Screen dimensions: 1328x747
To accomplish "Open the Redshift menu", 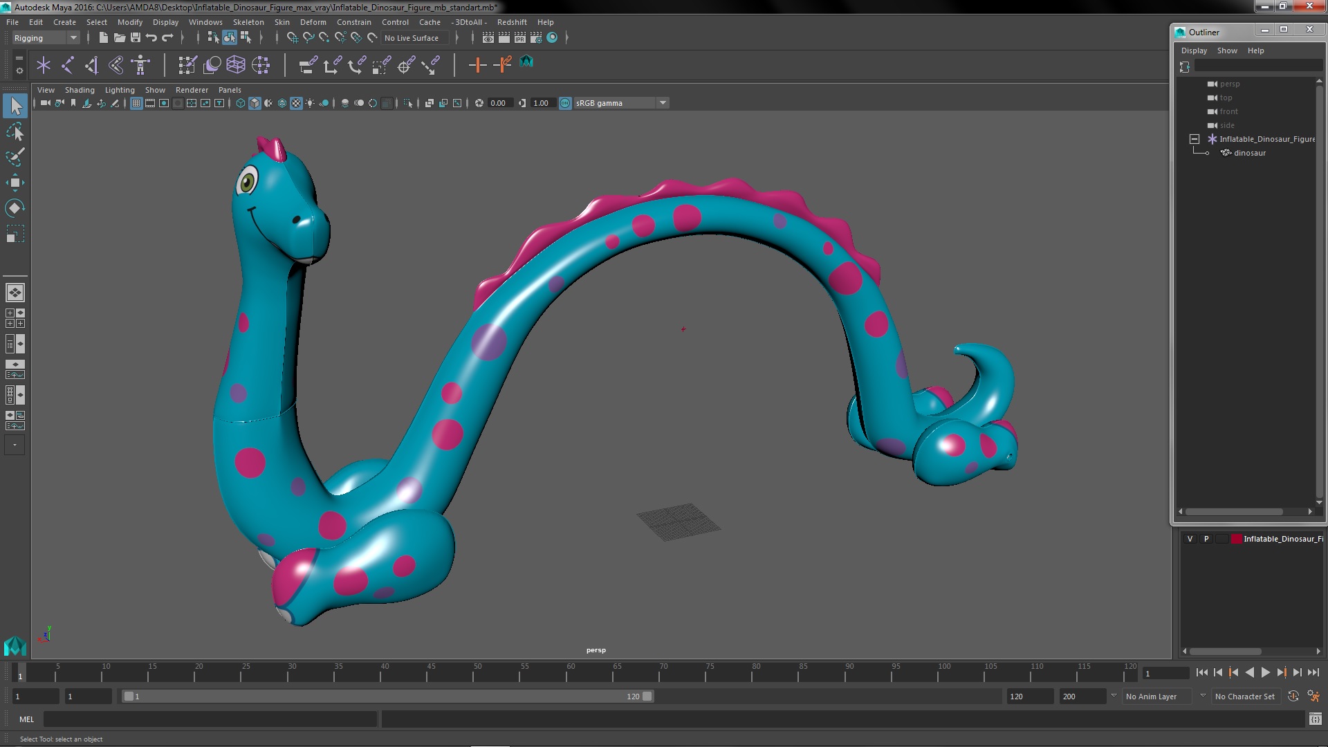I will [x=512, y=22].
